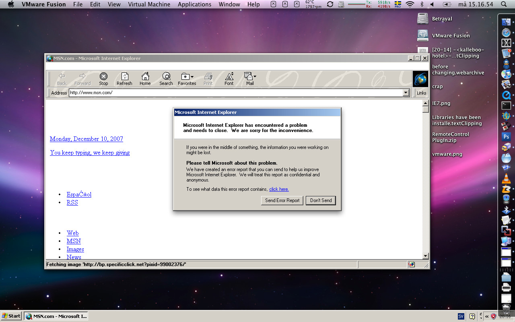Screen dimensions: 515x322
Task: Click the Back button in Internet Explorer
Action: tap(62, 78)
